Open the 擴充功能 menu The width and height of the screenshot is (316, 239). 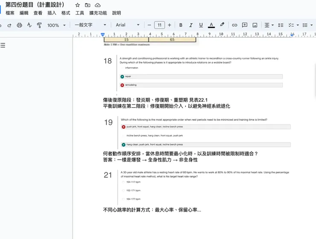point(98,13)
